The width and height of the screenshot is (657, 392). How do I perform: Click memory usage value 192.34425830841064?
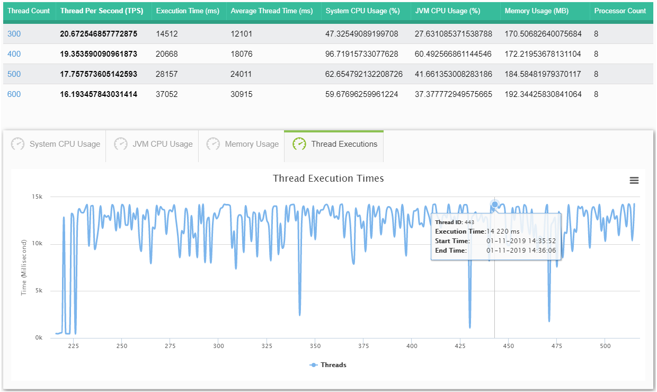coord(543,94)
